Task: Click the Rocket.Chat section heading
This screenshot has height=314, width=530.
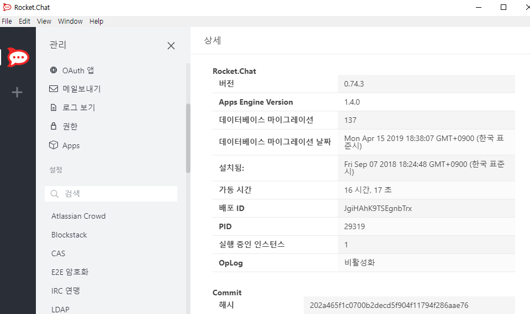Action: [234, 71]
